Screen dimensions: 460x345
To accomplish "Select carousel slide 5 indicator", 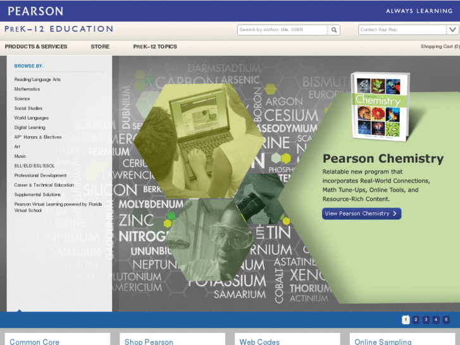I will point(446,320).
